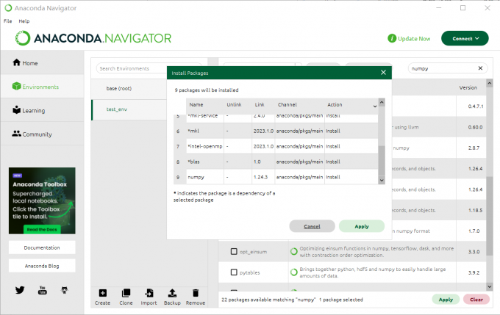Clear the selected packages
This screenshot has height=315, width=500.
pos(476,300)
